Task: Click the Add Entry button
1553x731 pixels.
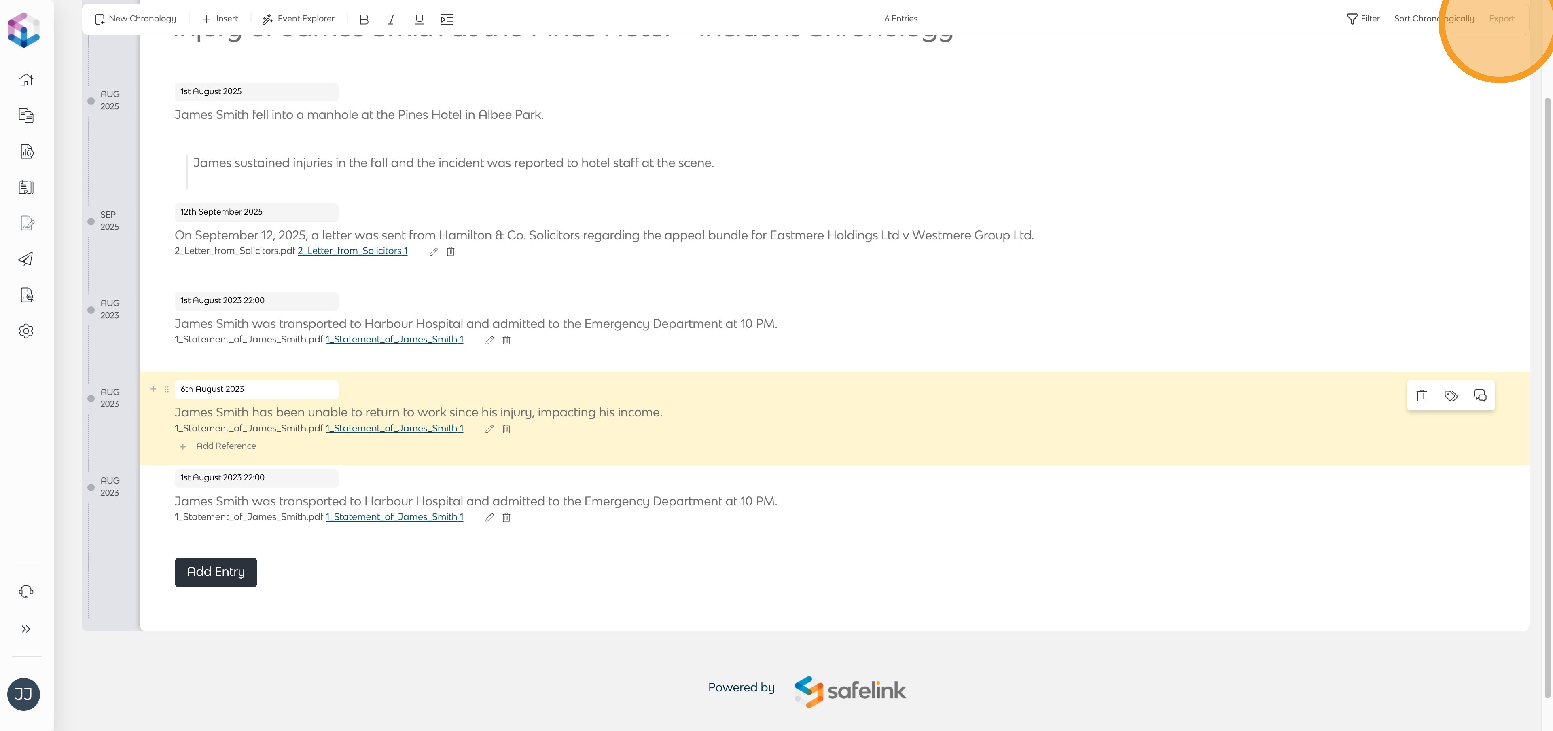Action: tap(216, 572)
